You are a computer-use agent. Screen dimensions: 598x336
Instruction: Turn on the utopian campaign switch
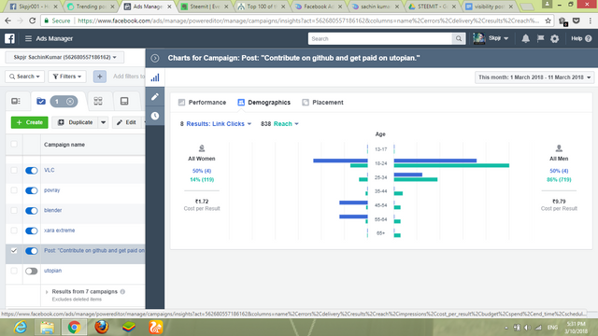31,272
